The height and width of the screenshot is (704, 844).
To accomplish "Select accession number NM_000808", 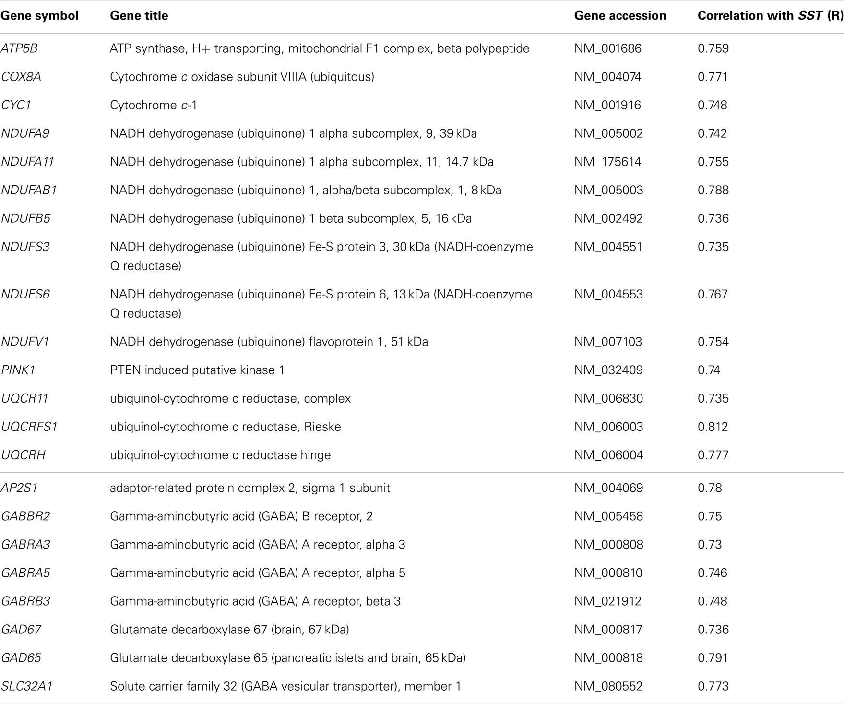I will pos(608,545).
